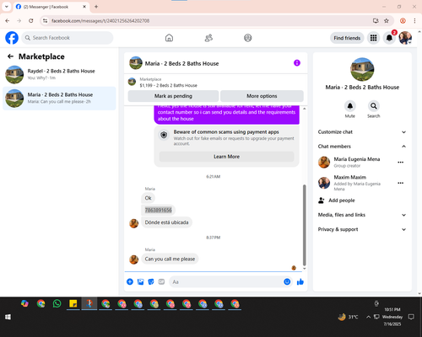
Task: Open the $1,199 Marketplace listing link
Action: 168,85
